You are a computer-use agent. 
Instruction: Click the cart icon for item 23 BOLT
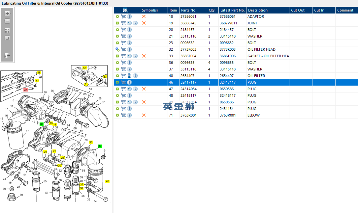[123, 43]
